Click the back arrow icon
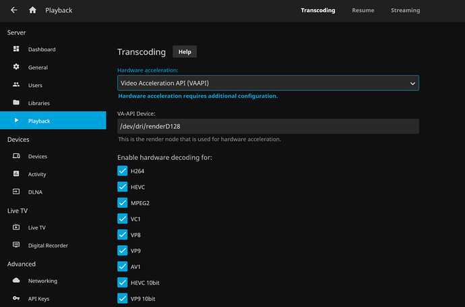This screenshot has height=307, width=465. [14, 10]
